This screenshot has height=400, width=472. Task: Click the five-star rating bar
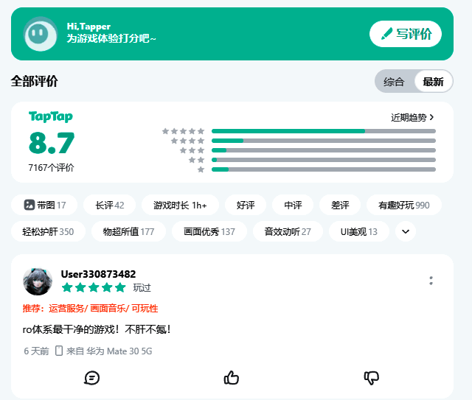[x=324, y=131]
